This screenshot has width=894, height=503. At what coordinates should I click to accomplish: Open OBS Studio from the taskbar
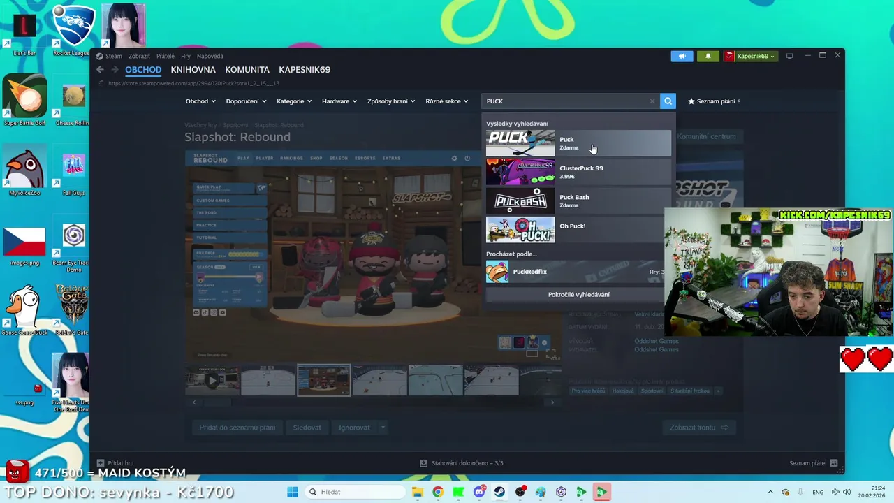point(520,492)
